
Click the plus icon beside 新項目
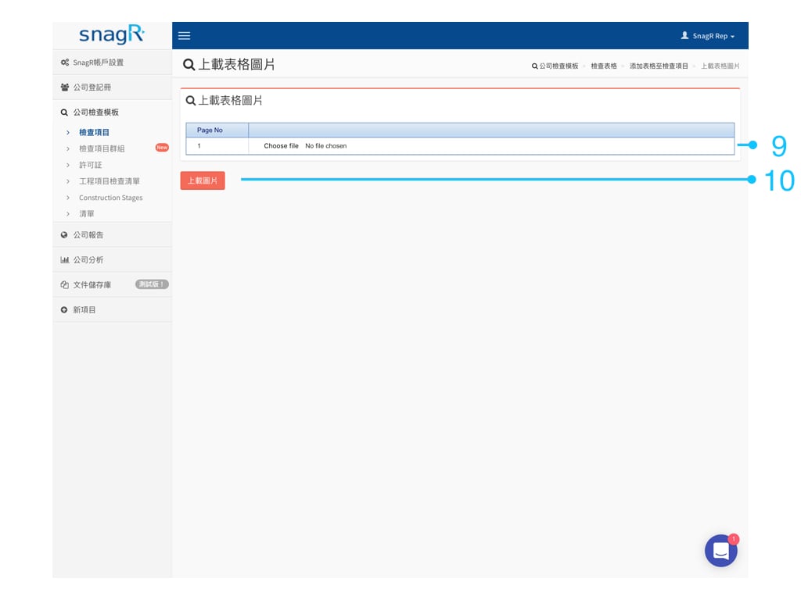[x=64, y=309]
